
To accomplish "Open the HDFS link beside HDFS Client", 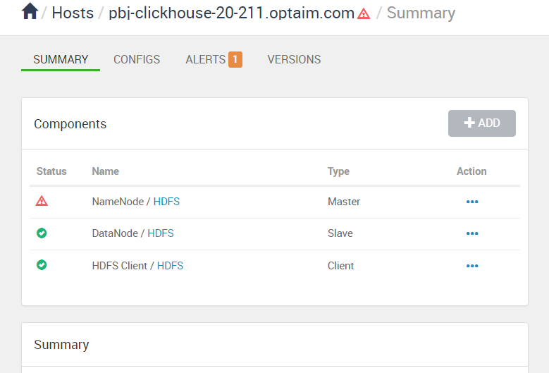I will [x=170, y=266].
